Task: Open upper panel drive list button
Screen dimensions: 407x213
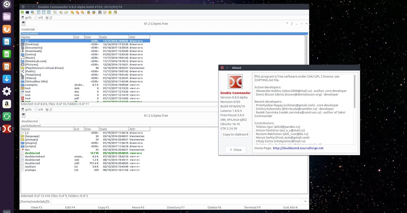Action: coord(23,24)
